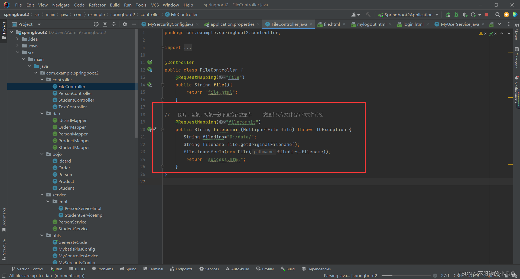Collapse the dao folder
The image size is (520, 279).
coord(42,113)
